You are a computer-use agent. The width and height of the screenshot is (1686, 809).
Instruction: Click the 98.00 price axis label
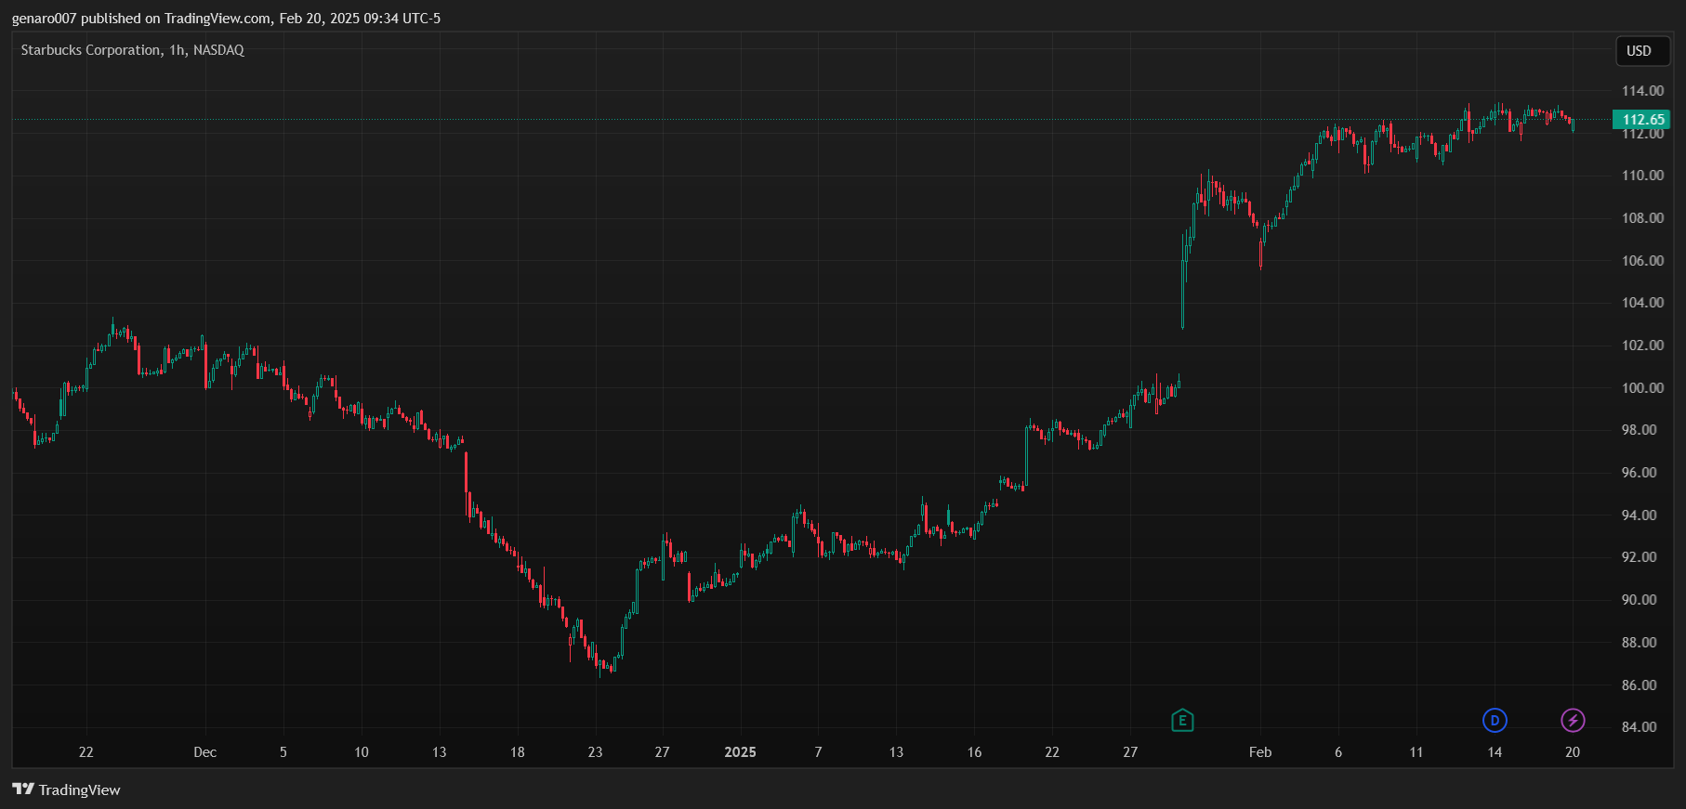click(x=1639, y=429)
